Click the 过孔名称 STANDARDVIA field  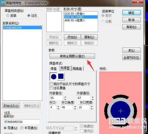22,122
